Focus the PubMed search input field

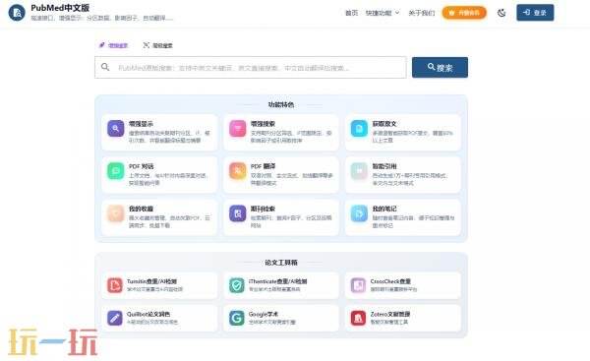click(x=251, y=68)
